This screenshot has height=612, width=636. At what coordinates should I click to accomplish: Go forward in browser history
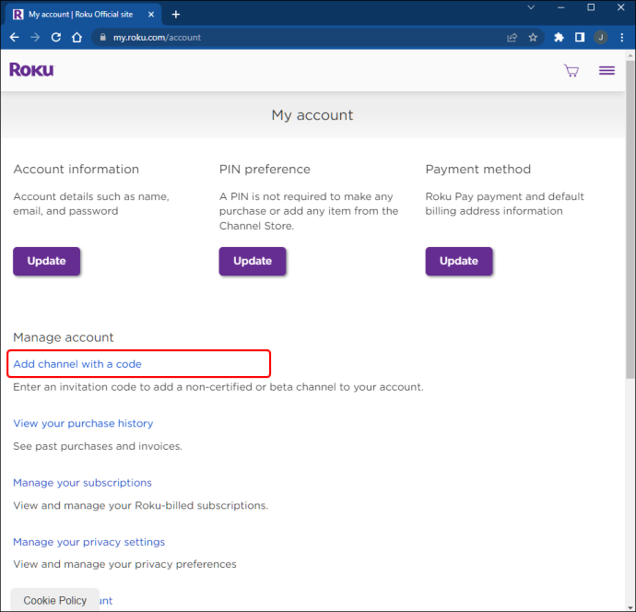[x=35, y=37]
